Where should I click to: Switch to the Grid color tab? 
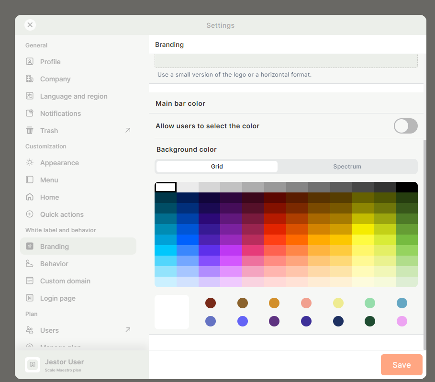point(217,167)
